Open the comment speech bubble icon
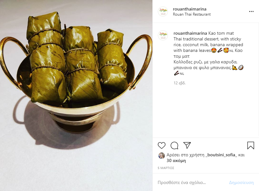Screen dimensions: 259x191 tap(174, 145)
